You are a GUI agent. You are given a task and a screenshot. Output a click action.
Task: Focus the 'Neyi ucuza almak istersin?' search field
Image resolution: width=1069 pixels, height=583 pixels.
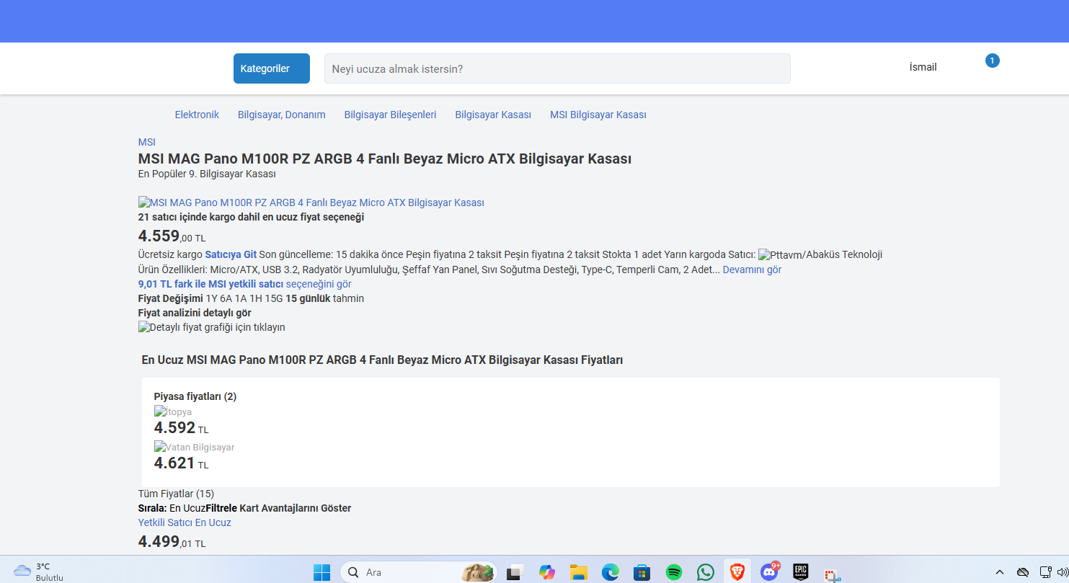point(557,68)
